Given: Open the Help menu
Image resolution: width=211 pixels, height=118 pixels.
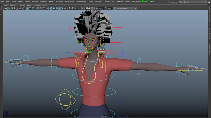Looking at the screenshot, I should point(152,2).
